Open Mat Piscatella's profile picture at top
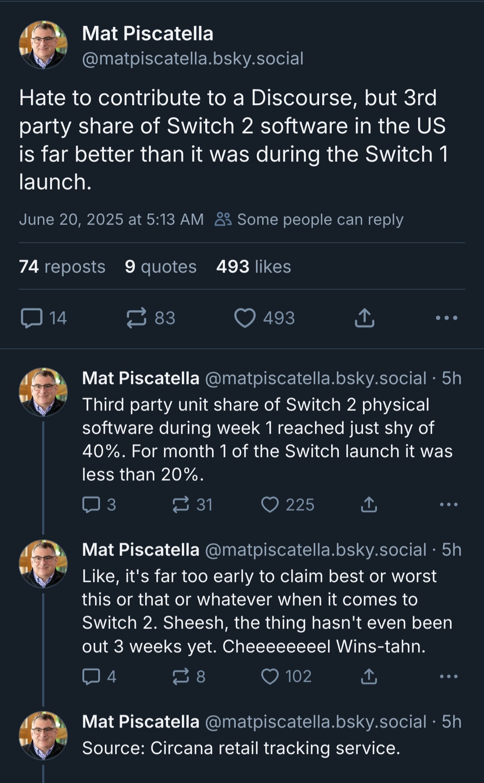The height and width of the screenshot is (783, 484). 43,45
